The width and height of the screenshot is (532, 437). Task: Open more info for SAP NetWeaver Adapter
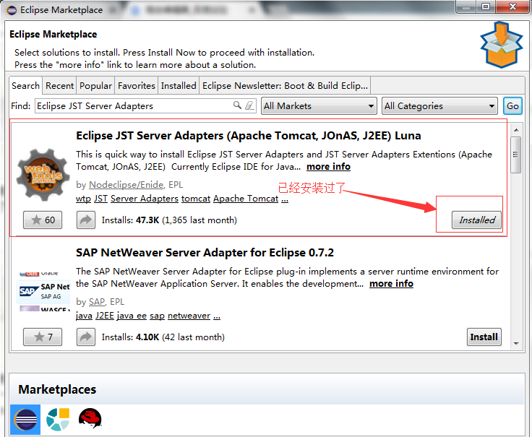pyautogui.click(x=391, y=283)
